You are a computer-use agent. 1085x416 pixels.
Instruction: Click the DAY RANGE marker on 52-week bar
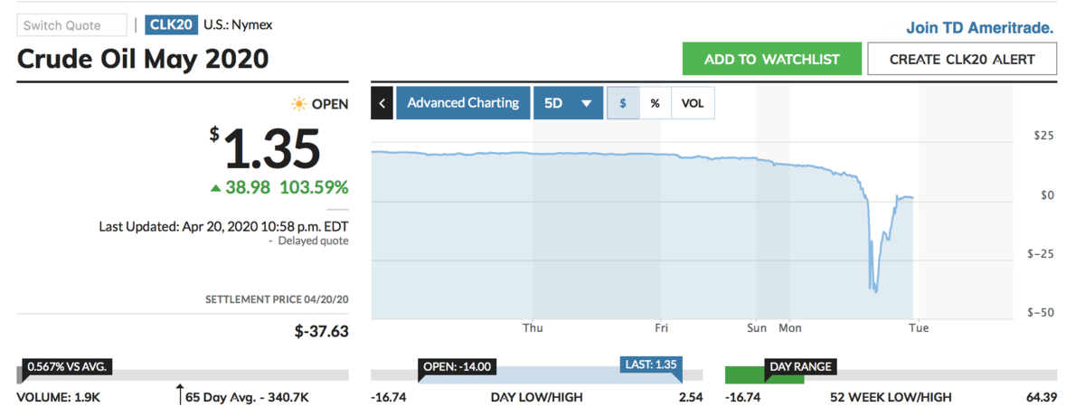(799, 366)
